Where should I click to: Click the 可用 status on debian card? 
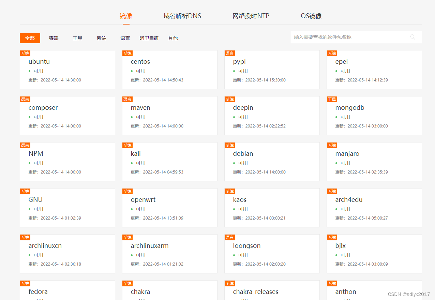pyautogui.click(x=243, y=163)
